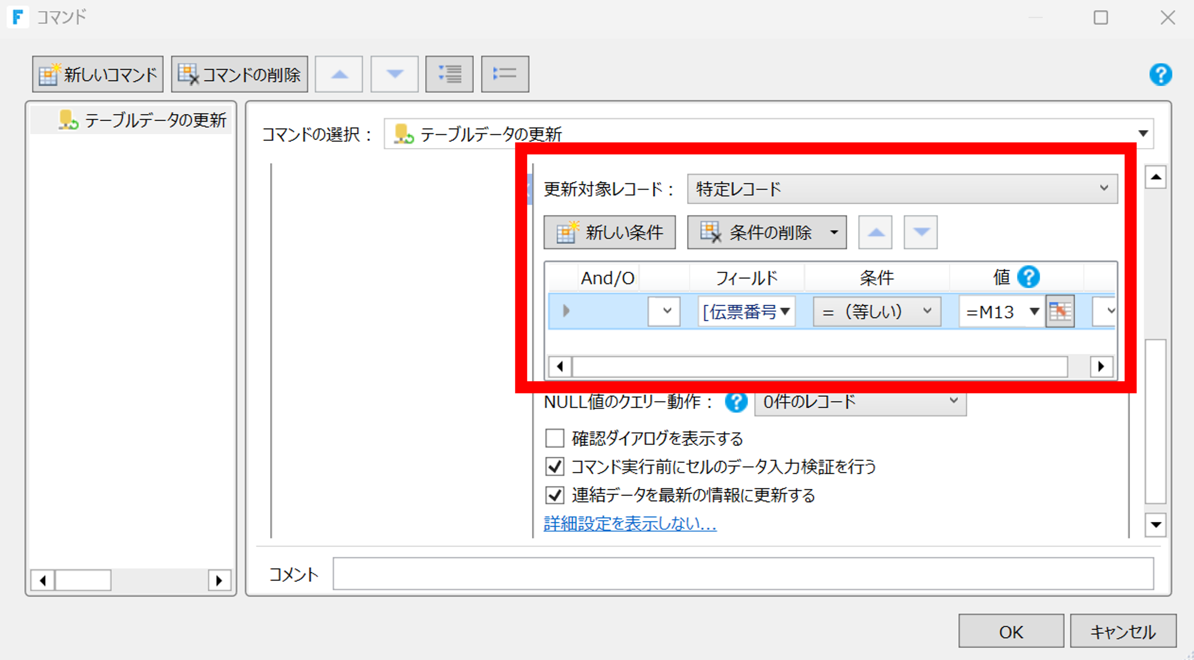Enable 確認ダイアログを表示する checkbox
Viewport: 1194px width, 660px height.
(555, 438)
